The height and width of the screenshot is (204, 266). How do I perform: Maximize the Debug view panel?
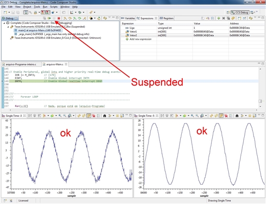coord(117,17)
